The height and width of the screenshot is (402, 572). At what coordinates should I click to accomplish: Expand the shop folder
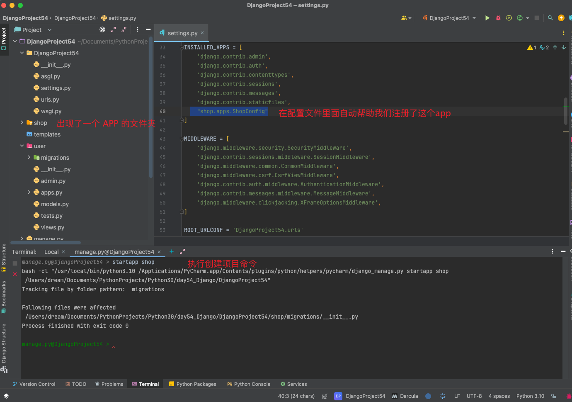point(22,122)
